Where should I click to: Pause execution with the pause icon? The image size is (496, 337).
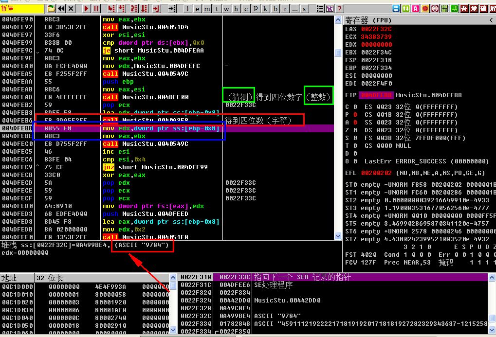coord(96,9)
